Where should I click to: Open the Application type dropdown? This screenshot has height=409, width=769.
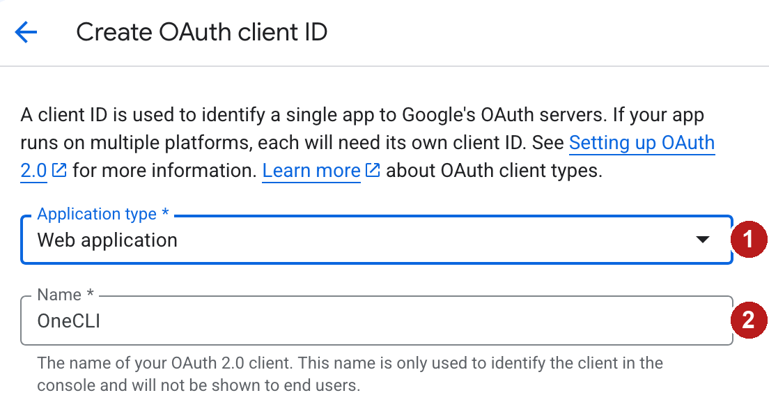click(x=377, y=240)
